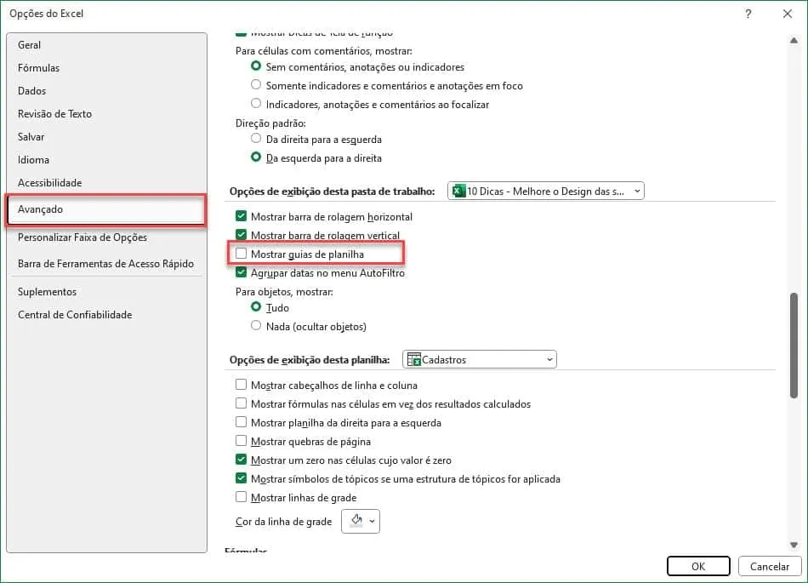The height and width of the screenshot is (583, 808).
Task: Expand the Cadastros worksheet dropdown
Action: point(479,359)
